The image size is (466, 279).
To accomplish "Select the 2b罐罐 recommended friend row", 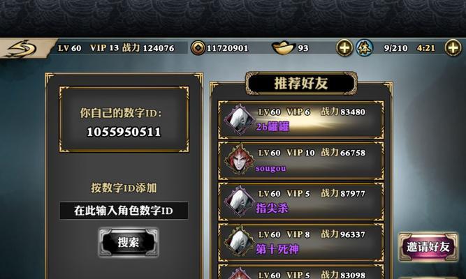I will tap(301, 120).
